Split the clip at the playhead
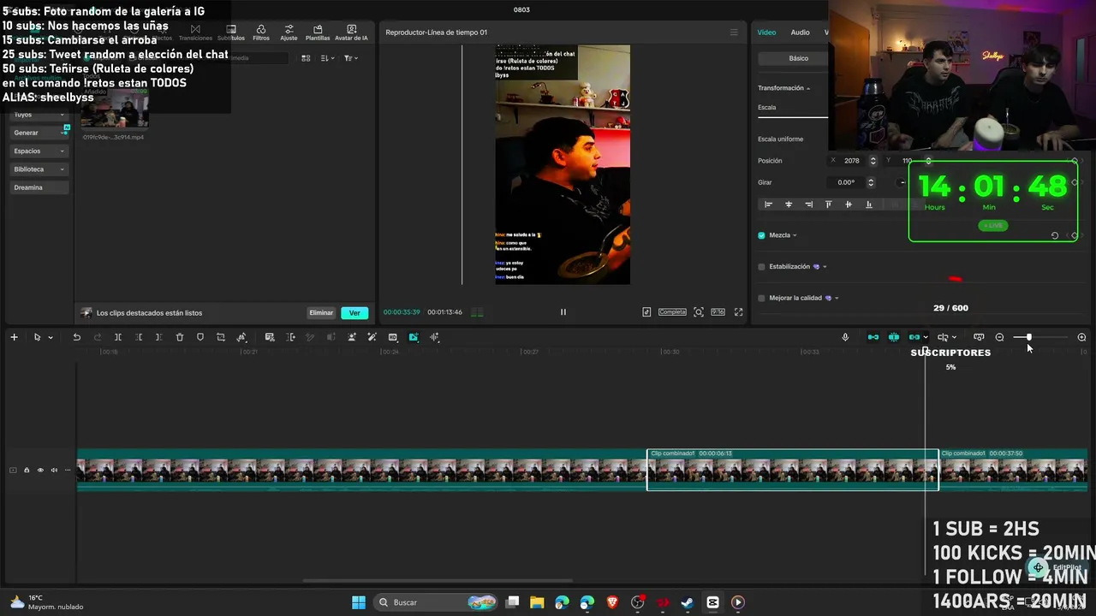Screen dimensions: 1096x616 point(118,337)
